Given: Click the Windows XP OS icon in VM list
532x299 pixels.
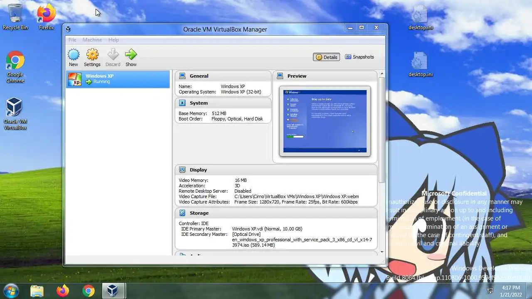Looking at the screenshot, I should pos(75,79).
